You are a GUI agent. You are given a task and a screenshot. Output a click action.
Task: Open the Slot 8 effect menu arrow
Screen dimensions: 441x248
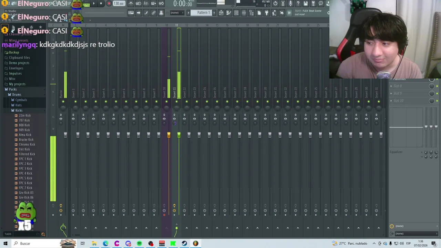[x=391, y=86]
